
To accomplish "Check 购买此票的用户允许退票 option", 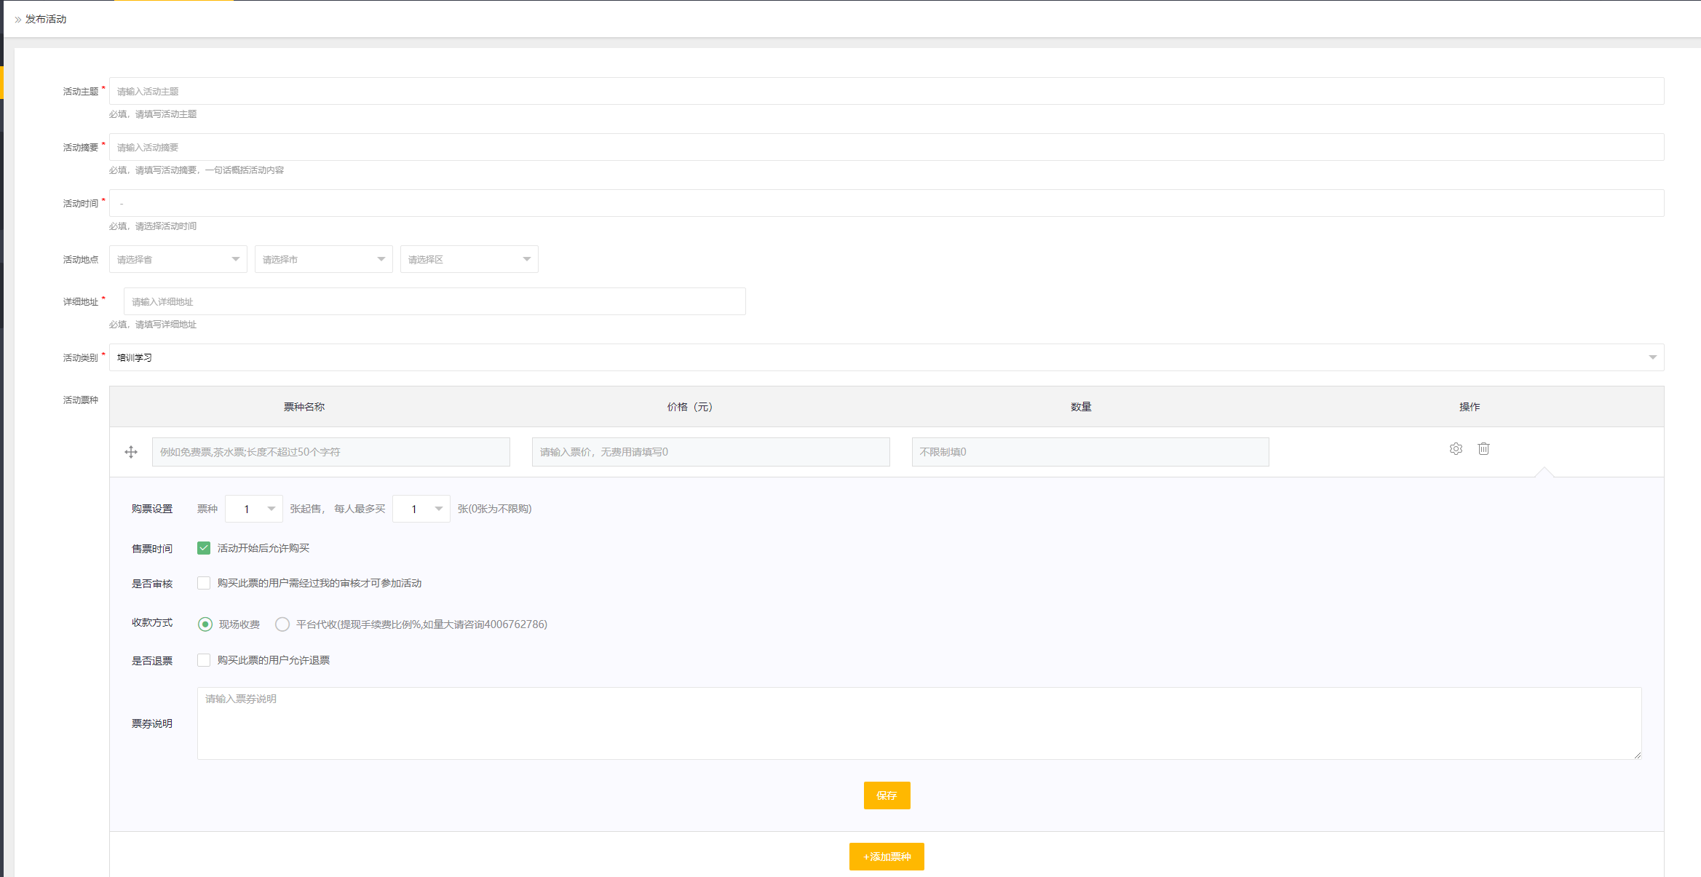I will pos(204,660).
